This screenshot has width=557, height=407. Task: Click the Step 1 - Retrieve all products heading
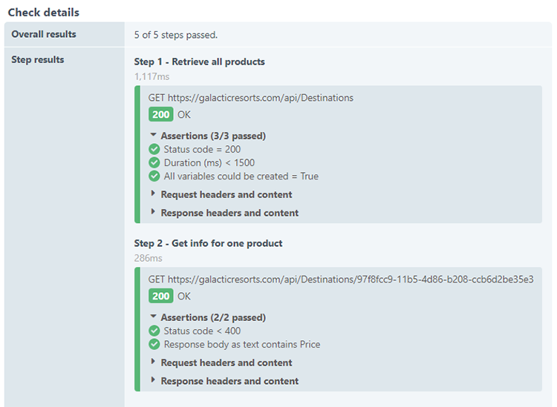point(200,62)
